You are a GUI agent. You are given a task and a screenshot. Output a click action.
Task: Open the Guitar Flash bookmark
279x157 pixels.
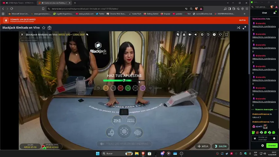click(135, 14)
